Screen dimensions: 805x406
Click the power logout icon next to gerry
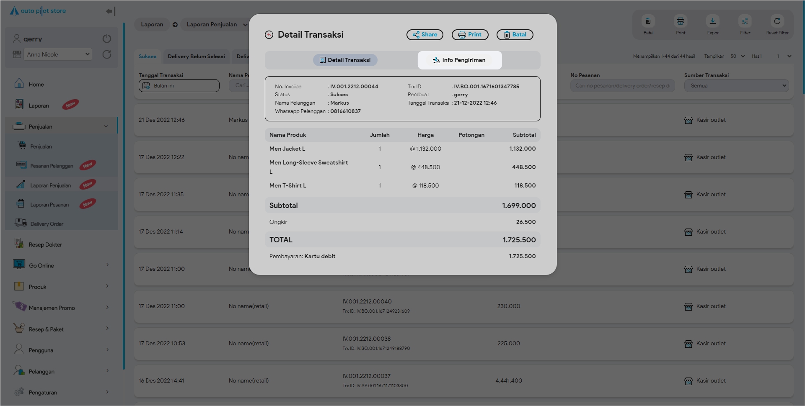click(107, 39)
